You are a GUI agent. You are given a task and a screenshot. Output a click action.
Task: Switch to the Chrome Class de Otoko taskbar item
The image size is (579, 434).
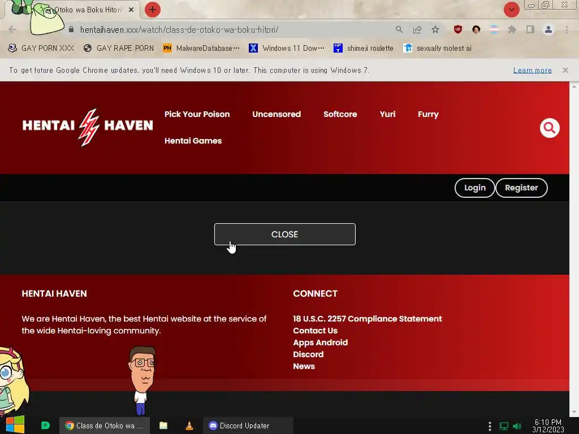tap(105, 426)
